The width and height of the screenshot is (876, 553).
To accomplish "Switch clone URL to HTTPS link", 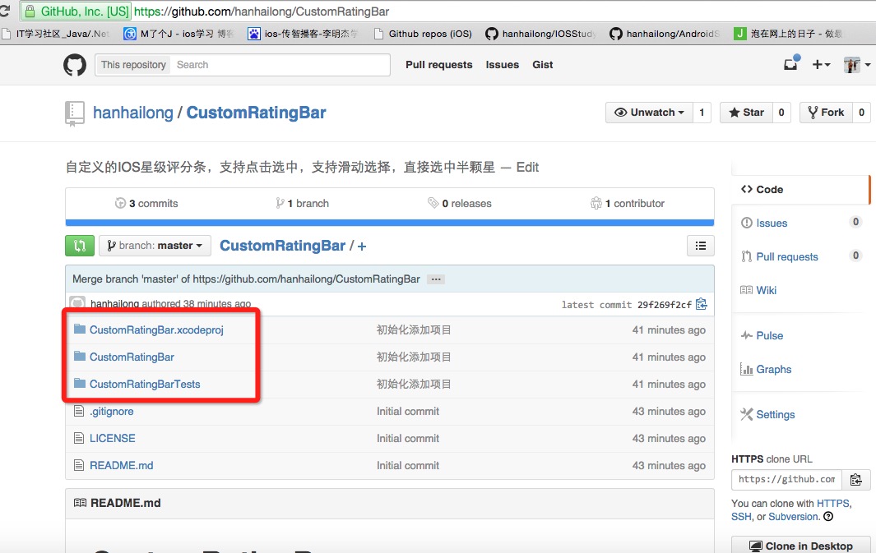I will tap(833, 504).
